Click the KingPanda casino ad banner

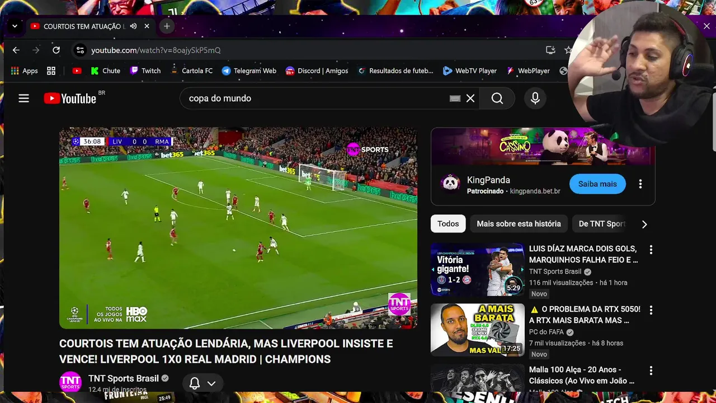point(543,147)
